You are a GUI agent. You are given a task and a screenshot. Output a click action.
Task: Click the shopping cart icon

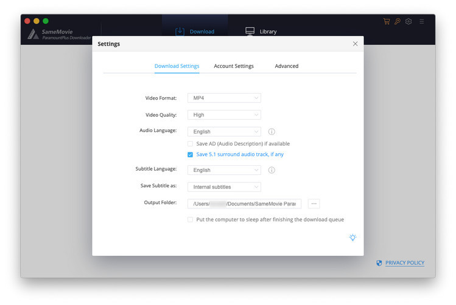(386, 21)
